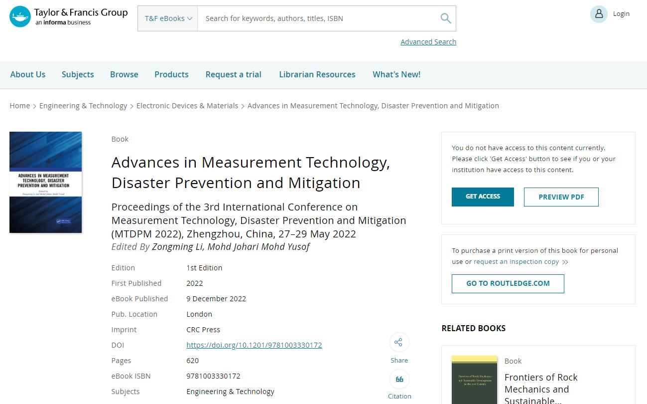The image size is (647, 404).
Task: Click the '9 December 2022' eBook published date
Action: (216, 299)
